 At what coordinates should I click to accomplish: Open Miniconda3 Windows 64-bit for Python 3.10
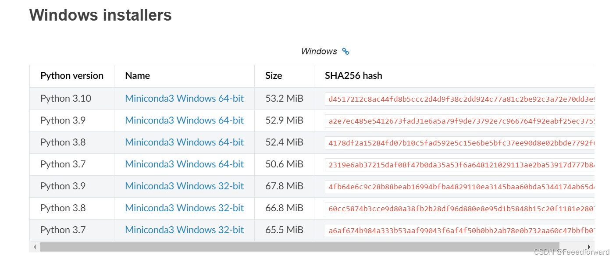(185, 98)
